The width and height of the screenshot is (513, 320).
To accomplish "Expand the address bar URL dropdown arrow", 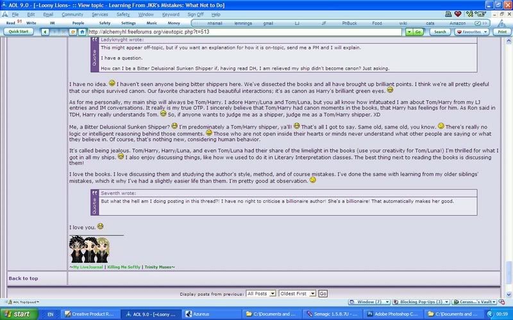I will click(x=401, y=31).
